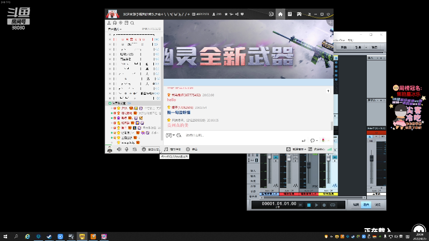Open Internet Explorer from the taskbar
The height and width of the screenshot is (241, 429).
click(27, 236)
